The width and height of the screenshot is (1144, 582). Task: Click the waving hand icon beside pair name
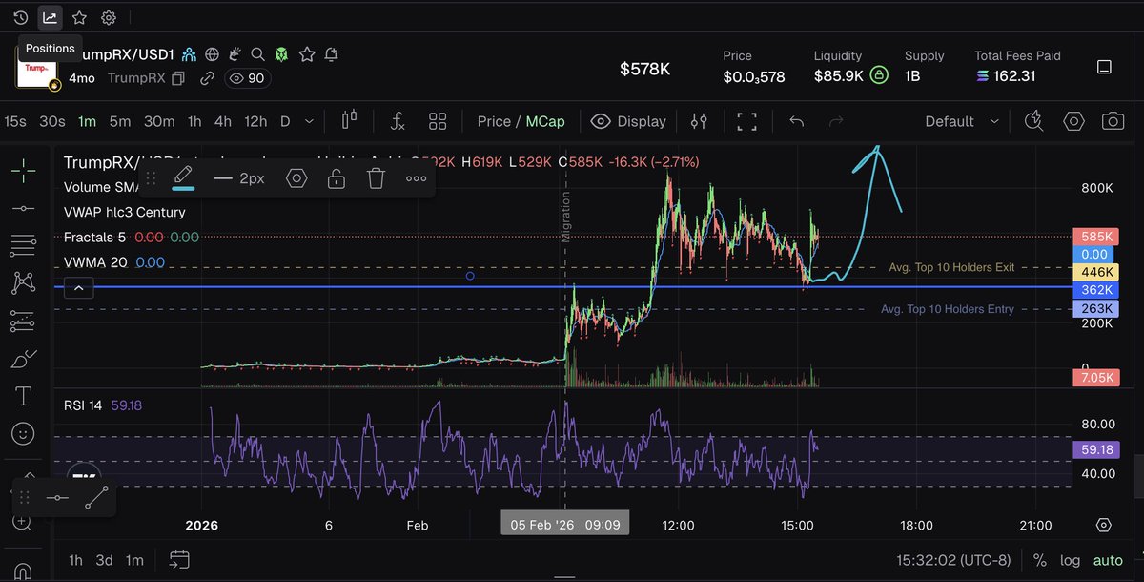click(x=235, y=54)
